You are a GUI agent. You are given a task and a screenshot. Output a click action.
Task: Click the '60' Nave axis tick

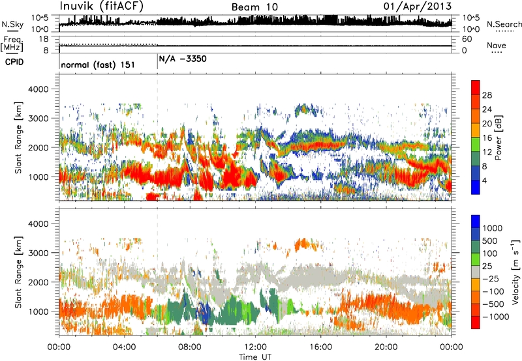[x=467, y=39]
